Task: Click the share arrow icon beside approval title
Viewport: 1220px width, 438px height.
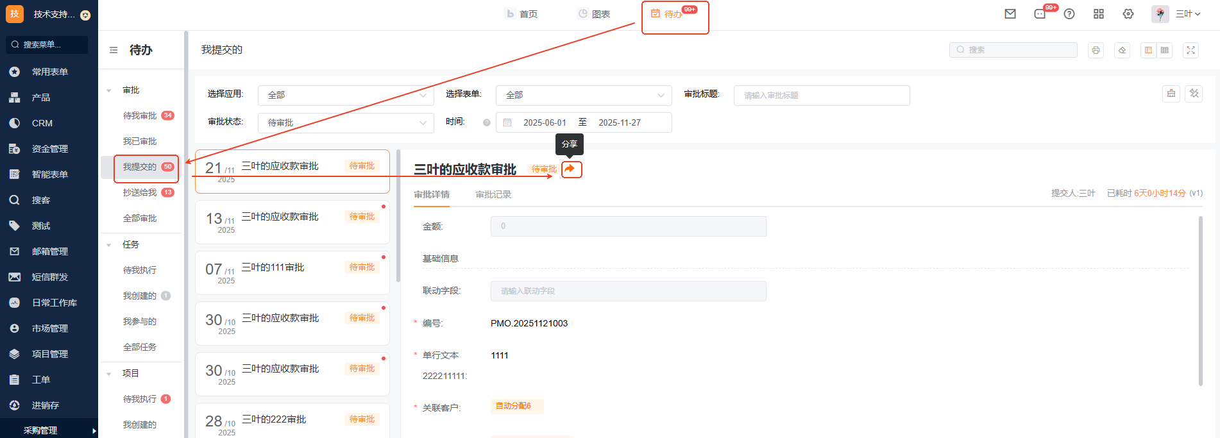Action: (570, 169)
